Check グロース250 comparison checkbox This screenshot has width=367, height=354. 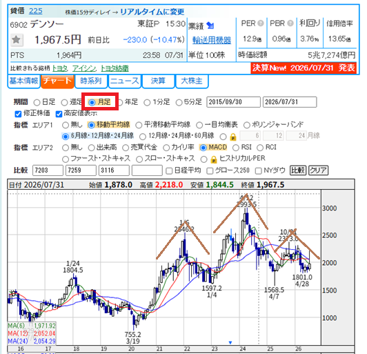point(210,171)
